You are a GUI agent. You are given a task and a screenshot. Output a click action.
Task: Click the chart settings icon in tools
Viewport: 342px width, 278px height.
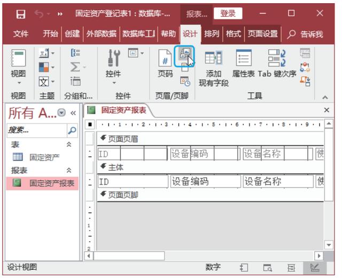tap(305, 53)
